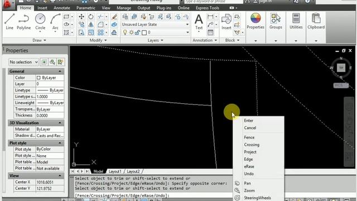Click the Offset tool icon
This screenshot has width=357, height=201.
[114, 32]
